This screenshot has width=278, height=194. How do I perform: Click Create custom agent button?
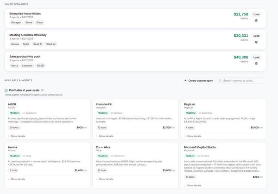coord(199,80)
